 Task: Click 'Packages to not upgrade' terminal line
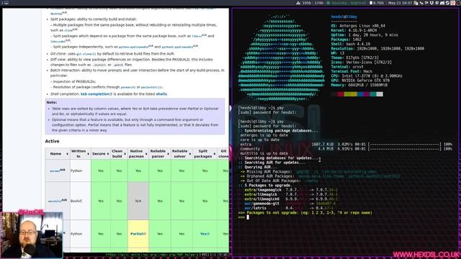click(305, 213)
